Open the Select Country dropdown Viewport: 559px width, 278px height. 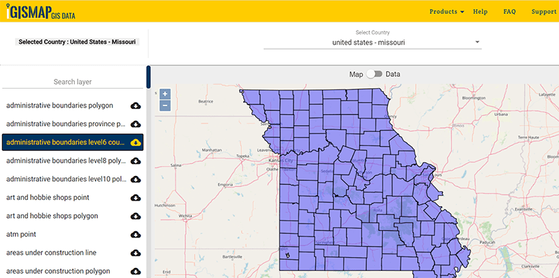coord(372,43)
